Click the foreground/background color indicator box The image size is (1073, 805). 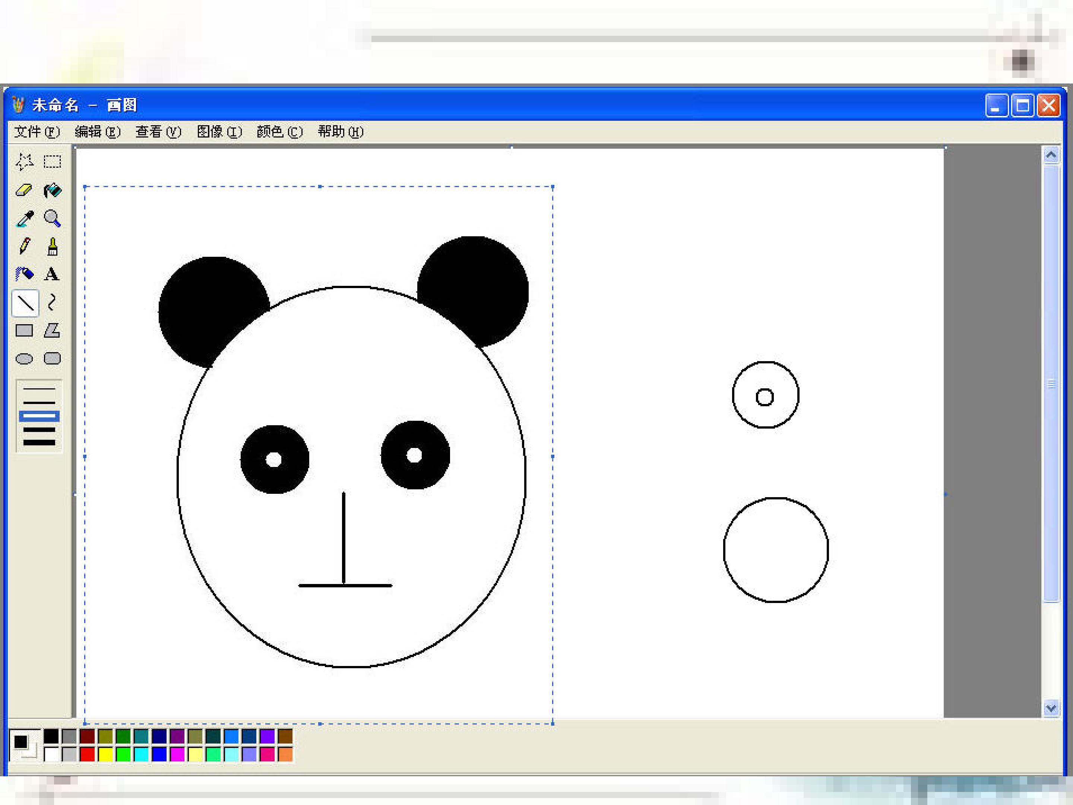[x=25, y=745]
